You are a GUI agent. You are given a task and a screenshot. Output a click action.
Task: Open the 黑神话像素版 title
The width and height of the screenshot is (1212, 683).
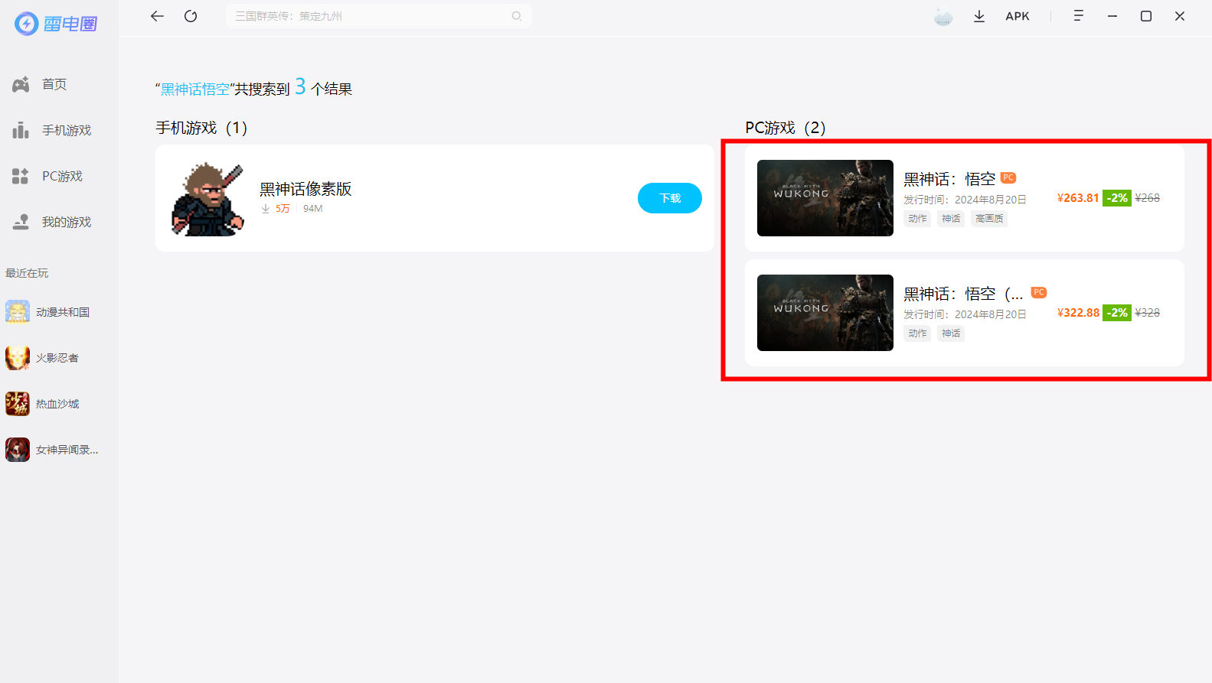coord(305,189)
